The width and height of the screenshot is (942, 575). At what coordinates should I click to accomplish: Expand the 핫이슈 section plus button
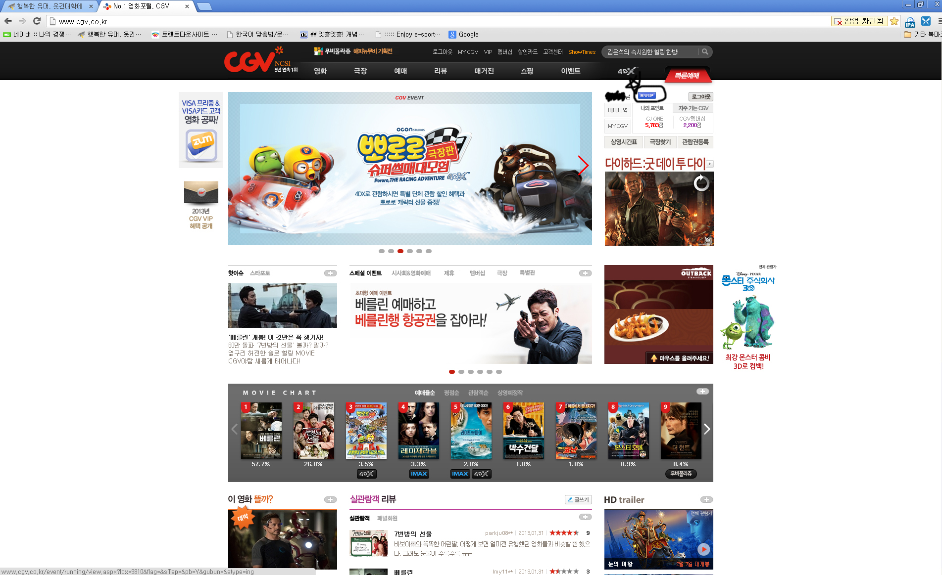[x=330, y=273]
